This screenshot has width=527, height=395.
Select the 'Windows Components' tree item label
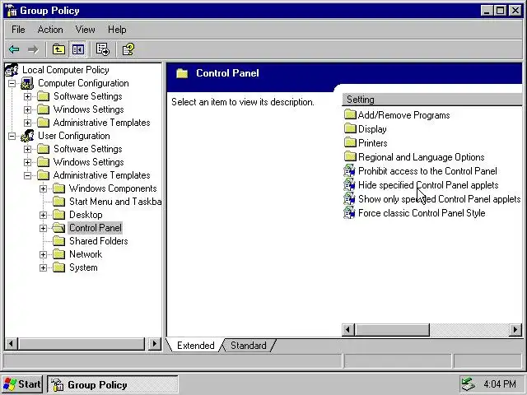click(113, 188)
